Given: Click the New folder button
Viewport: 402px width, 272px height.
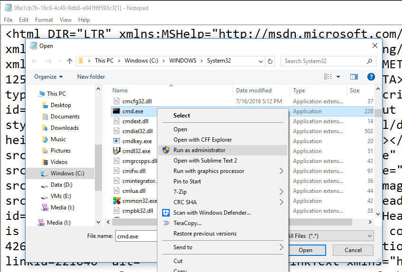Looking at the screenshot, I should [x=91, y=77].
